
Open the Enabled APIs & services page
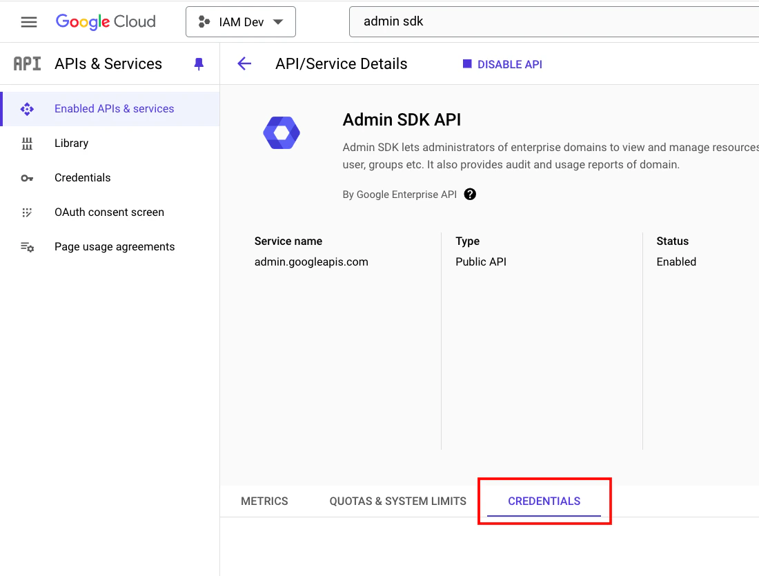tap(114, 108)
